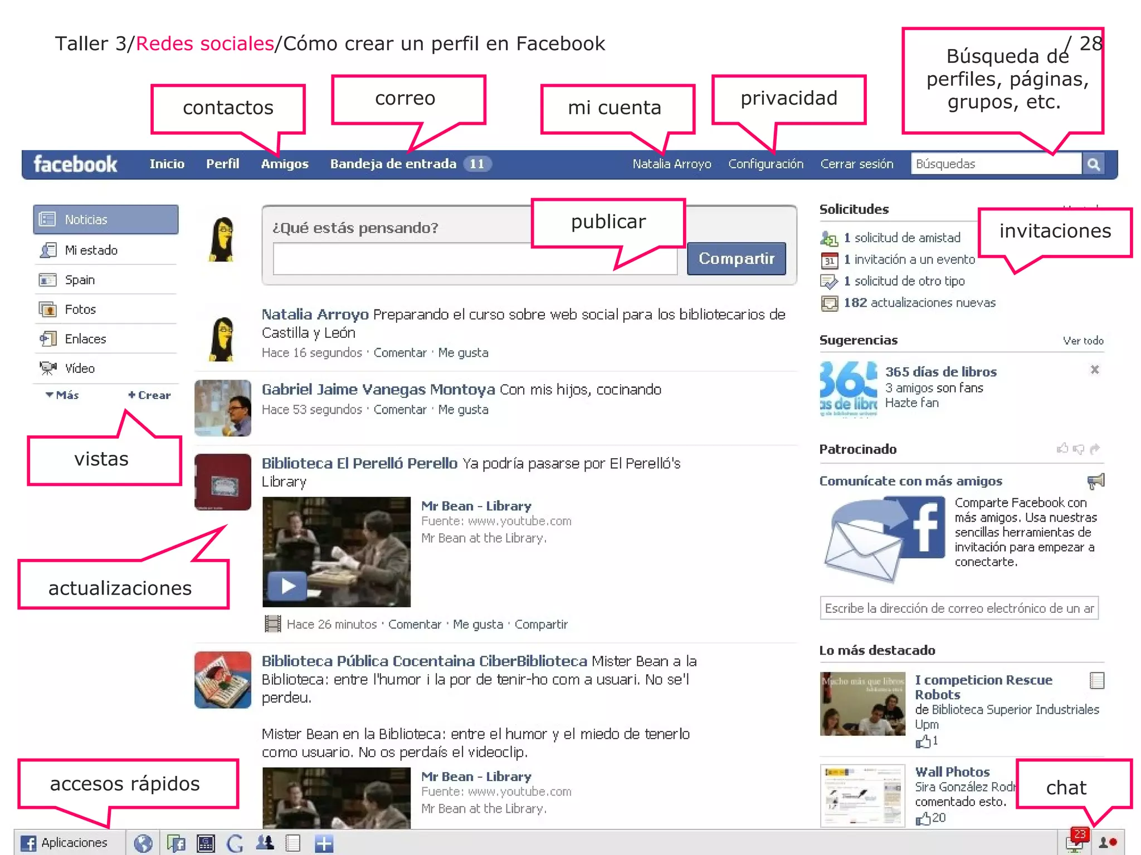
Task: Select the Noticias view in the sidebar
Action: tap(106, 219)
